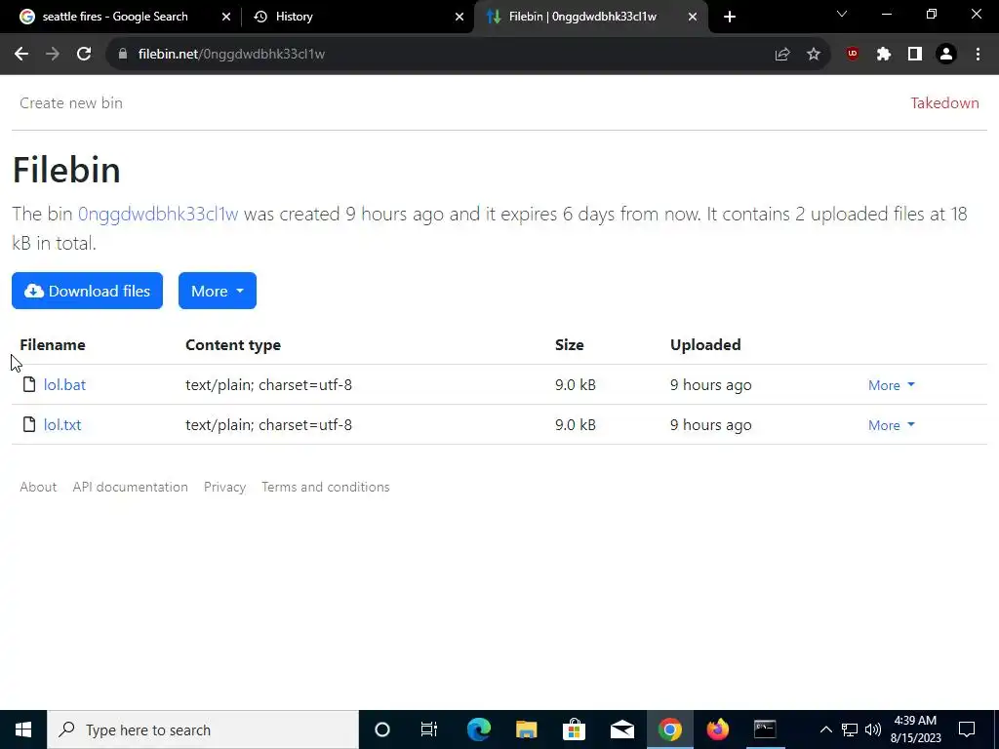The width and height of the screenshot is (999, 749).
Task: Click the Uploaded column header
Action: (x=705, y=344)
